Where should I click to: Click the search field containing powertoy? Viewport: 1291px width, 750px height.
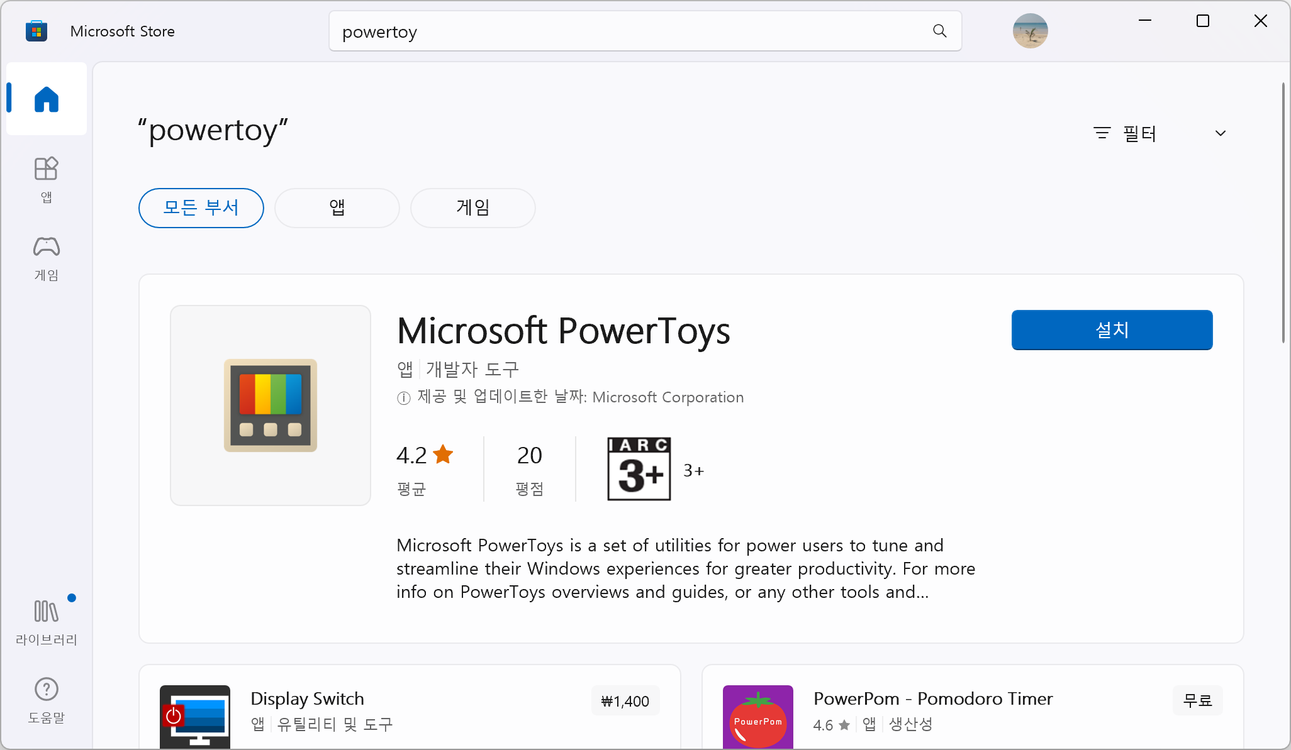pos(645,31)
